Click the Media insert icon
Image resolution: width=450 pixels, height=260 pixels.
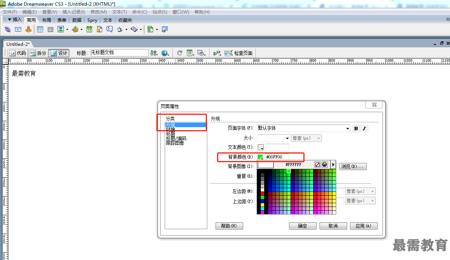pyautogui.click(x=75, y=29)
